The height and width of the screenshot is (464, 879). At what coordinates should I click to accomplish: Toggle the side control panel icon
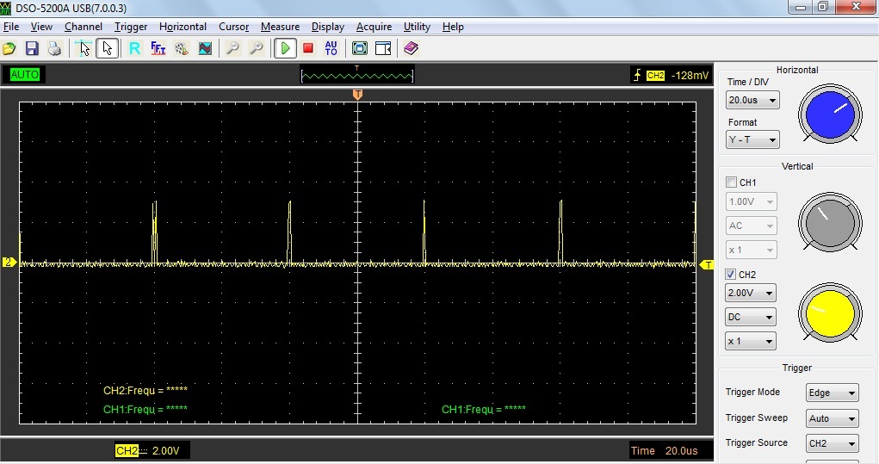click(x=383, y=49)
